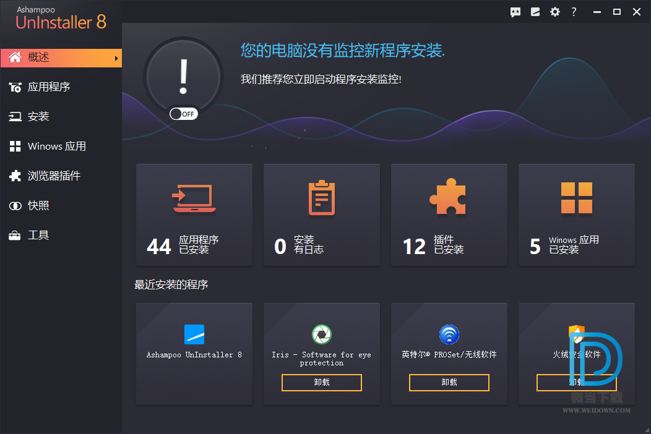The width and height of the screenshot is (651, 434).
Task: Click the 应用程序 sidebar icon
Action: tap(15, 87)
